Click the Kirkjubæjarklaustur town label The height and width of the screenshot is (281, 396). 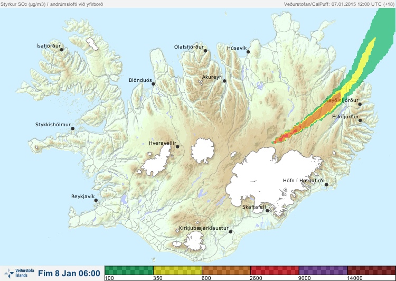(204, 228)
